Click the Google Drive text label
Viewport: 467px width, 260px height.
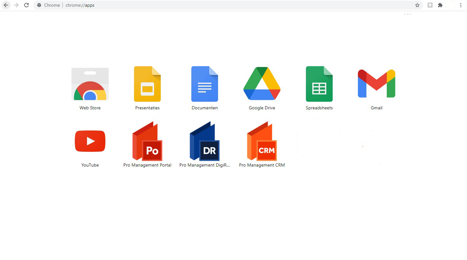(x=262, y=108)
